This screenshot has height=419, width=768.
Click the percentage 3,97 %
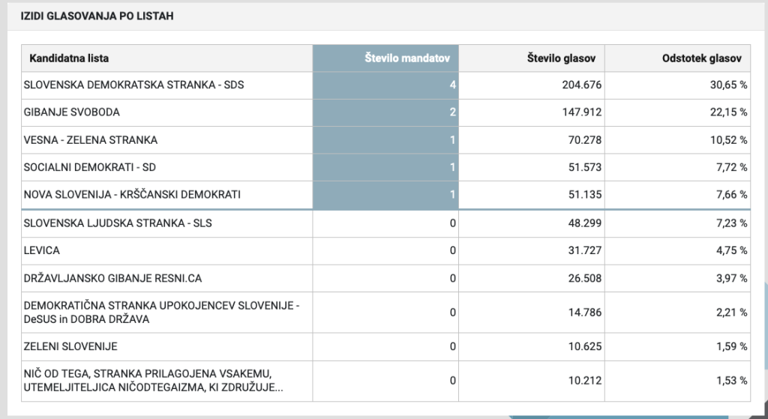(x=732, y=279)
